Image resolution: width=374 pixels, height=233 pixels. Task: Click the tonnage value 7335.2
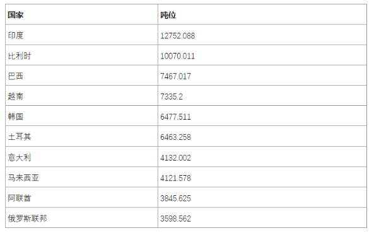coord(172,97)
